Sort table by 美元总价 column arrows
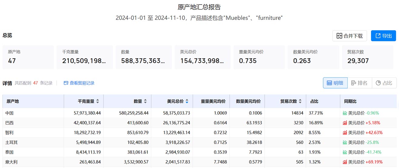Image resolution: width=399 pixels, height=168 pixels. click(187, 101)
